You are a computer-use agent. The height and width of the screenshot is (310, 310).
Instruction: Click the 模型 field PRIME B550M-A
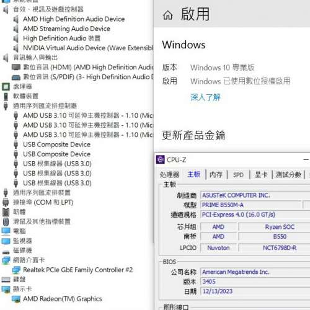[x=250, y=205]
